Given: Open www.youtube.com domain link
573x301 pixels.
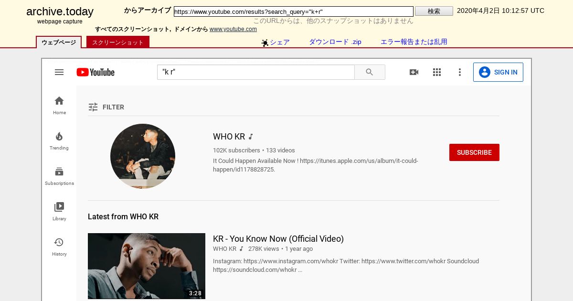Looking at the screenshot, I should 233,29.
